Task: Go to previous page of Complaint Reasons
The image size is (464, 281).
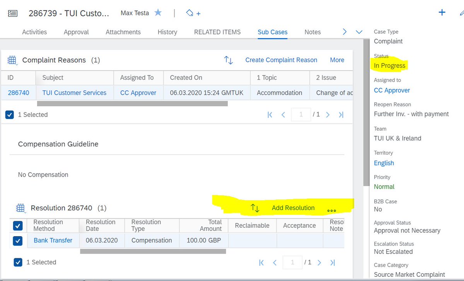Action: coord(283,115)
